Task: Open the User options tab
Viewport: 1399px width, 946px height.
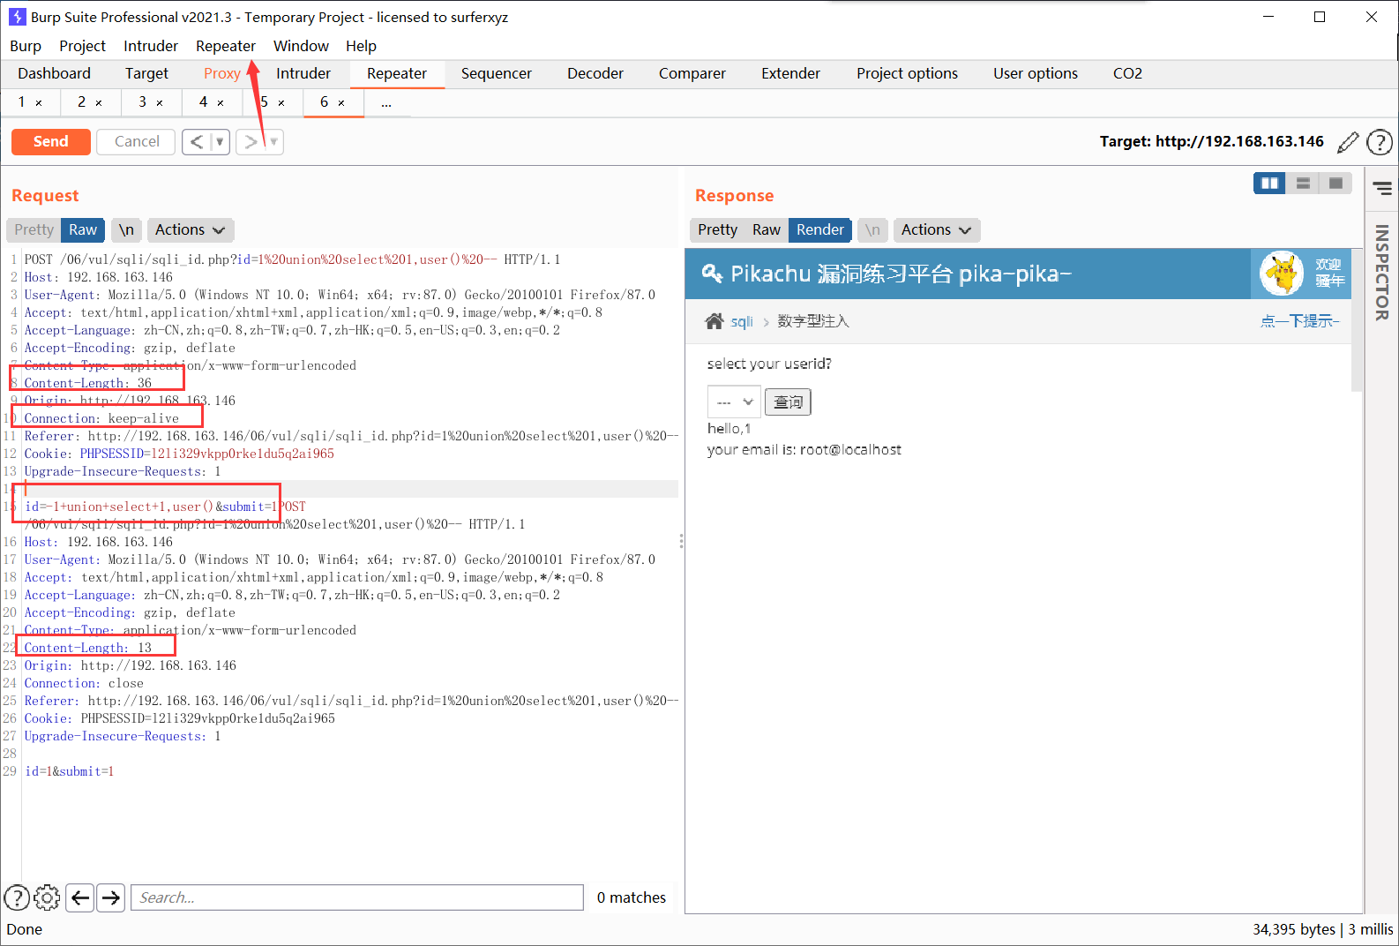Action: point(1036,73)
